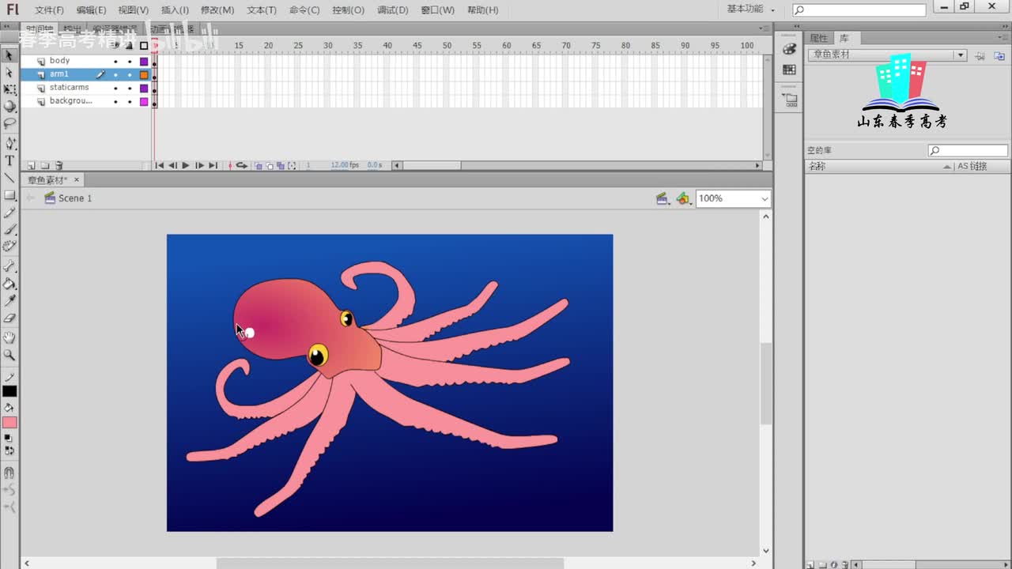Open the 修改(M) menu

point(217,10)
